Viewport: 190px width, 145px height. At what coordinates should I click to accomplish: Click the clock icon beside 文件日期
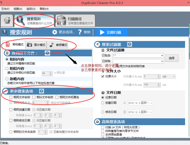coord(103,93)
